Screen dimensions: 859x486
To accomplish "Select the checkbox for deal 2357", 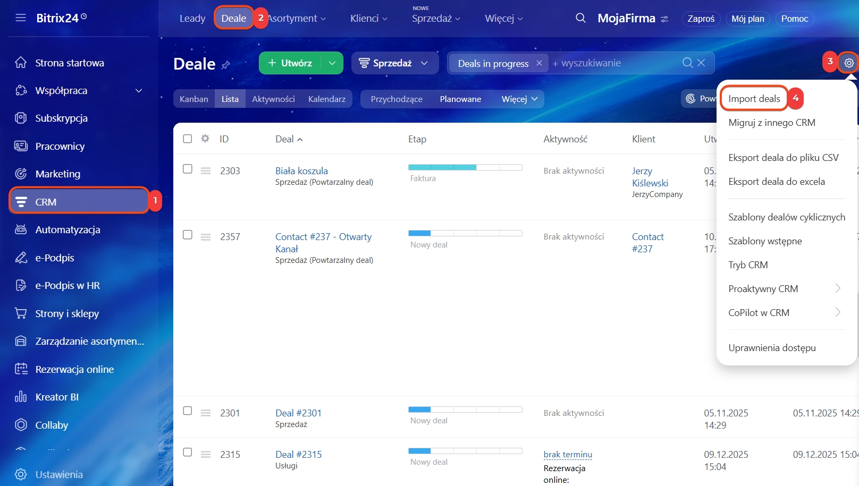I will click(188, 235).
